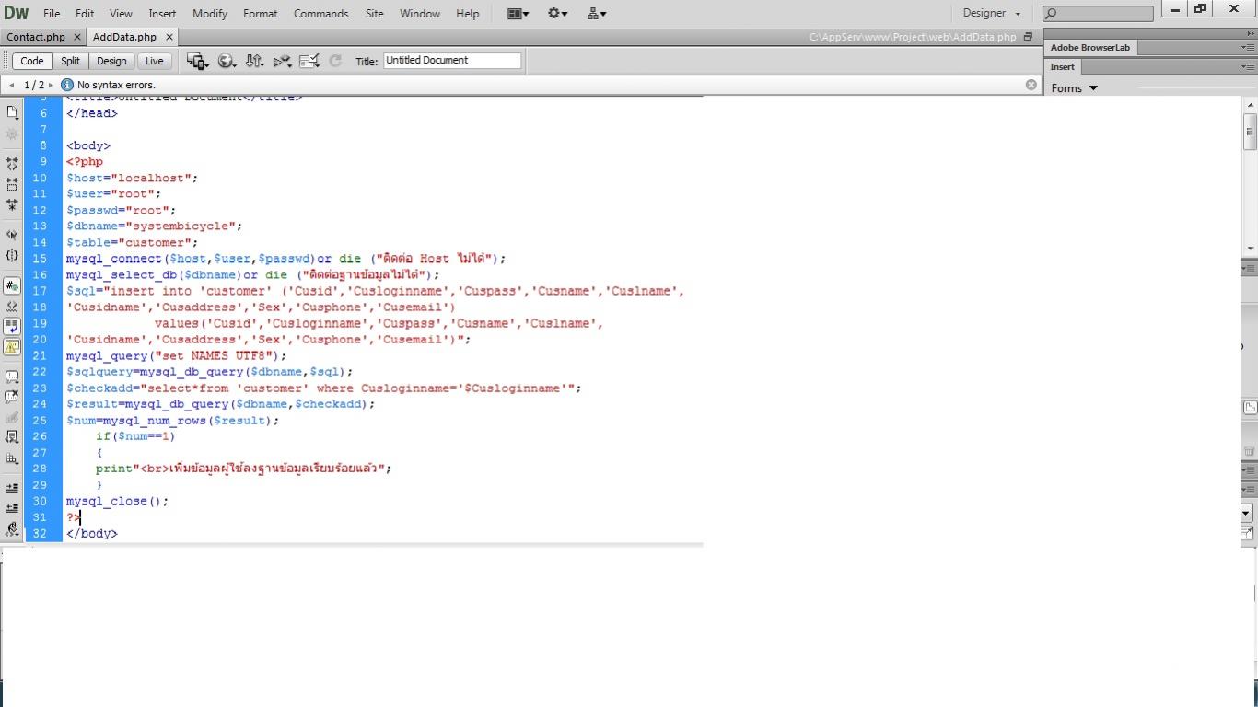Toggle Word Wrap in coding toolbar
Viewport: 1258px width, 707px height.
tap(12, 326)
